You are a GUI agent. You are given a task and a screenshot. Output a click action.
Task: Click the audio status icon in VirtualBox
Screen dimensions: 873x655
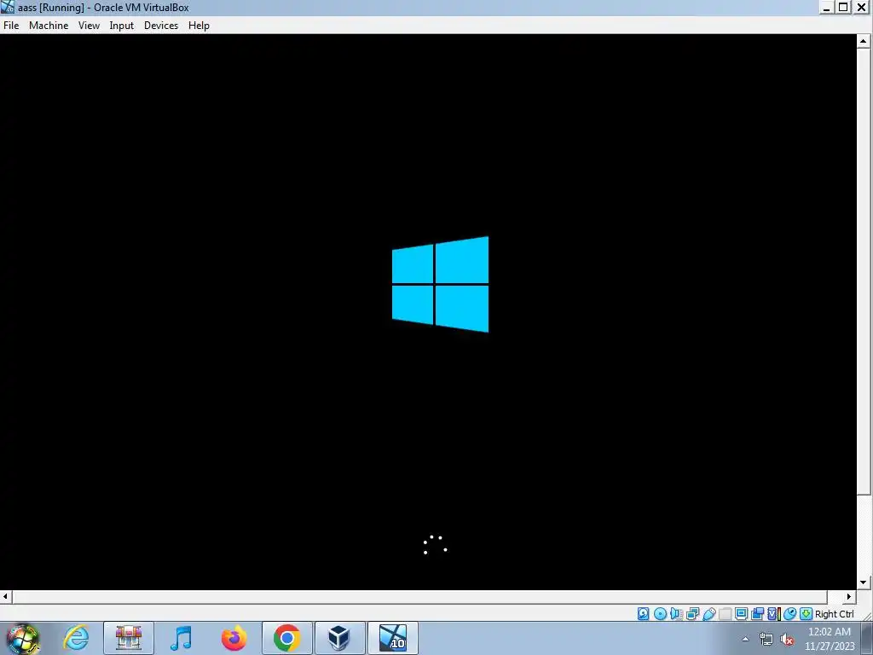coord(676,614)
